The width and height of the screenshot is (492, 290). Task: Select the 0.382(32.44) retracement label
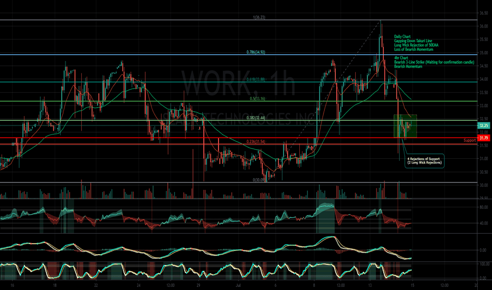(256, 118)
